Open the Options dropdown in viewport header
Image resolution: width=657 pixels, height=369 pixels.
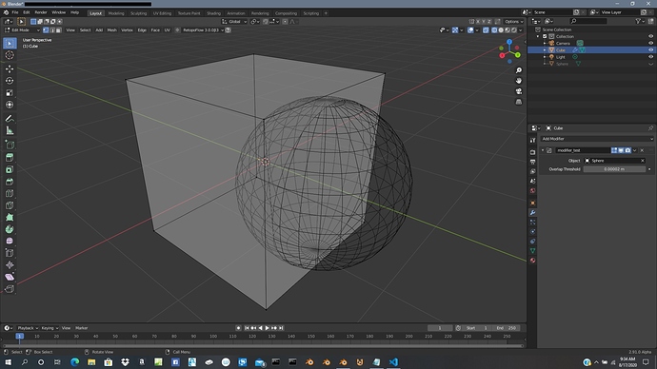(x=514, y=21)
